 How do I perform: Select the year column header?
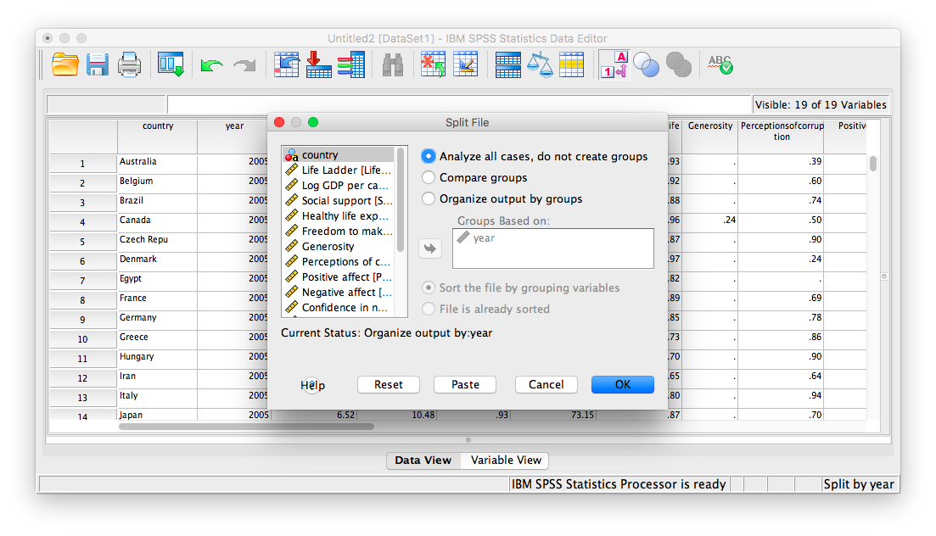(234, 136)
